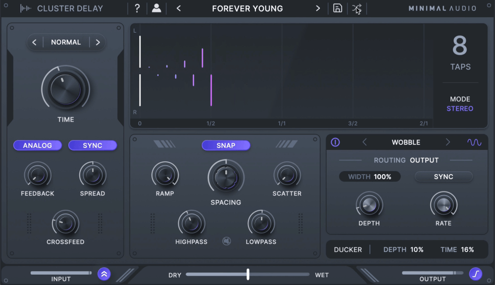Click the white input line at 0
The image size is (495, 285).
pyautogui.click(x=140, y=71)
